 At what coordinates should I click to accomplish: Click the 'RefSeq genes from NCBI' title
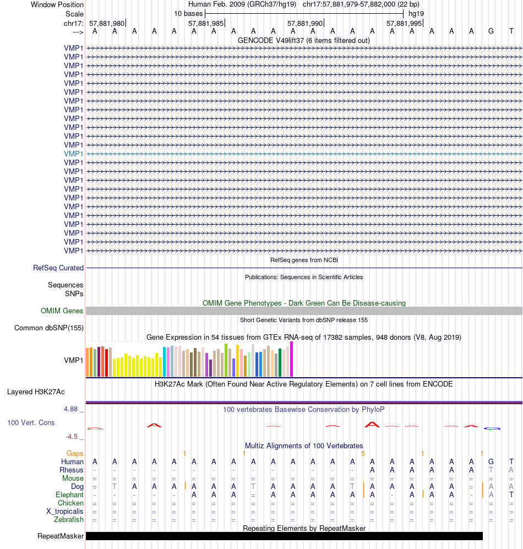304,260
